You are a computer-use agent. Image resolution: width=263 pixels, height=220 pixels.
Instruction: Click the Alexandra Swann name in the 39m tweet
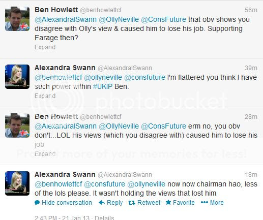[x=65, y=68]
